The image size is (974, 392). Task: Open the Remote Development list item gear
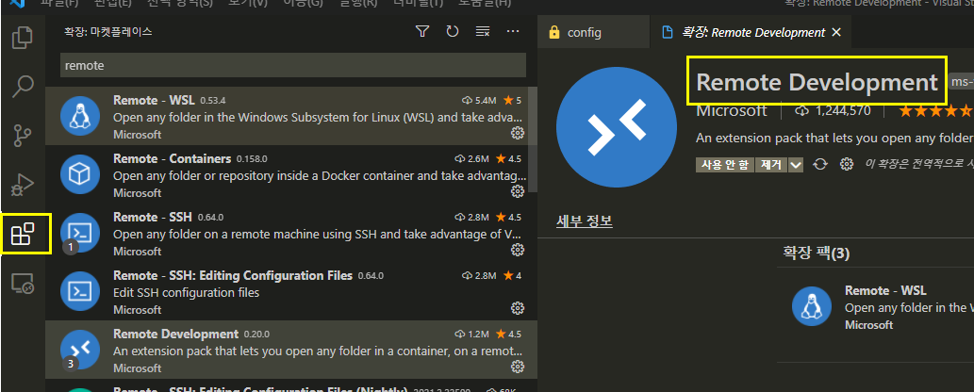pos(517,367)
